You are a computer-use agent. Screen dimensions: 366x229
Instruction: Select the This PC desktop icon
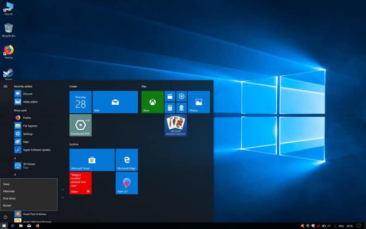pyautogui.click(x=8, y=8)
